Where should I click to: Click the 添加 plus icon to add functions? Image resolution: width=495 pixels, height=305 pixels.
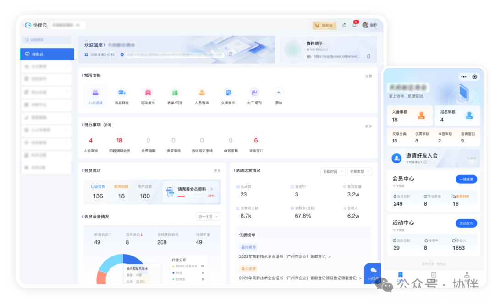coord(278,93)
